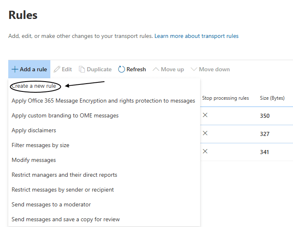Click the Move down chevron icon
Screen dimensions: 293x227
coord(194,69)
